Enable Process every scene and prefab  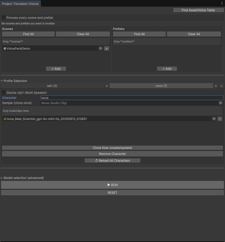[x=3, y=18]
